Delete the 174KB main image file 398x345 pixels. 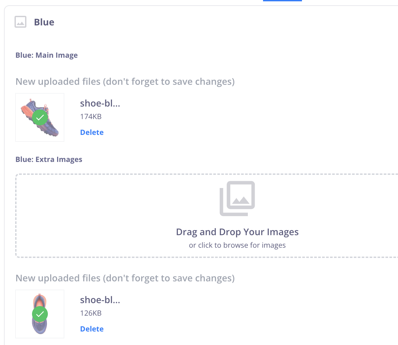(92, 132)
